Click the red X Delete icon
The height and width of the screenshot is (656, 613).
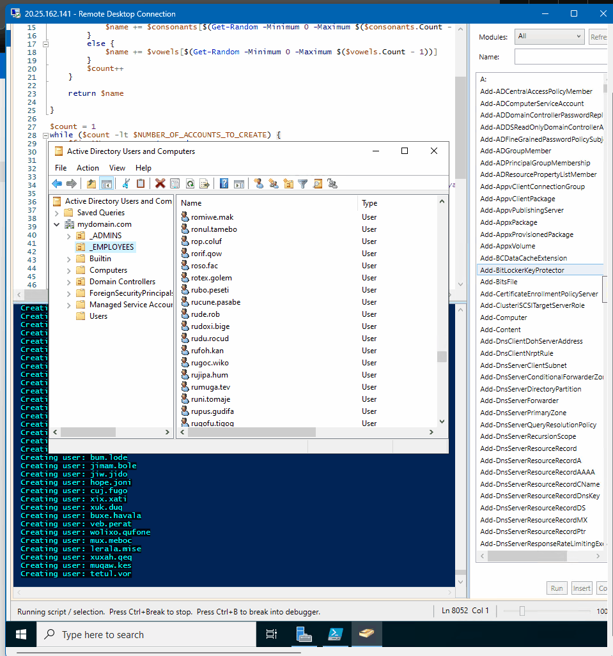[160, 184]
